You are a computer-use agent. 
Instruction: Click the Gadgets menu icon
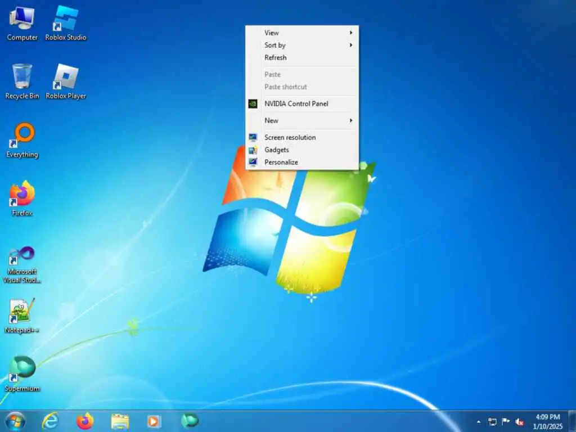pos(253,150)
